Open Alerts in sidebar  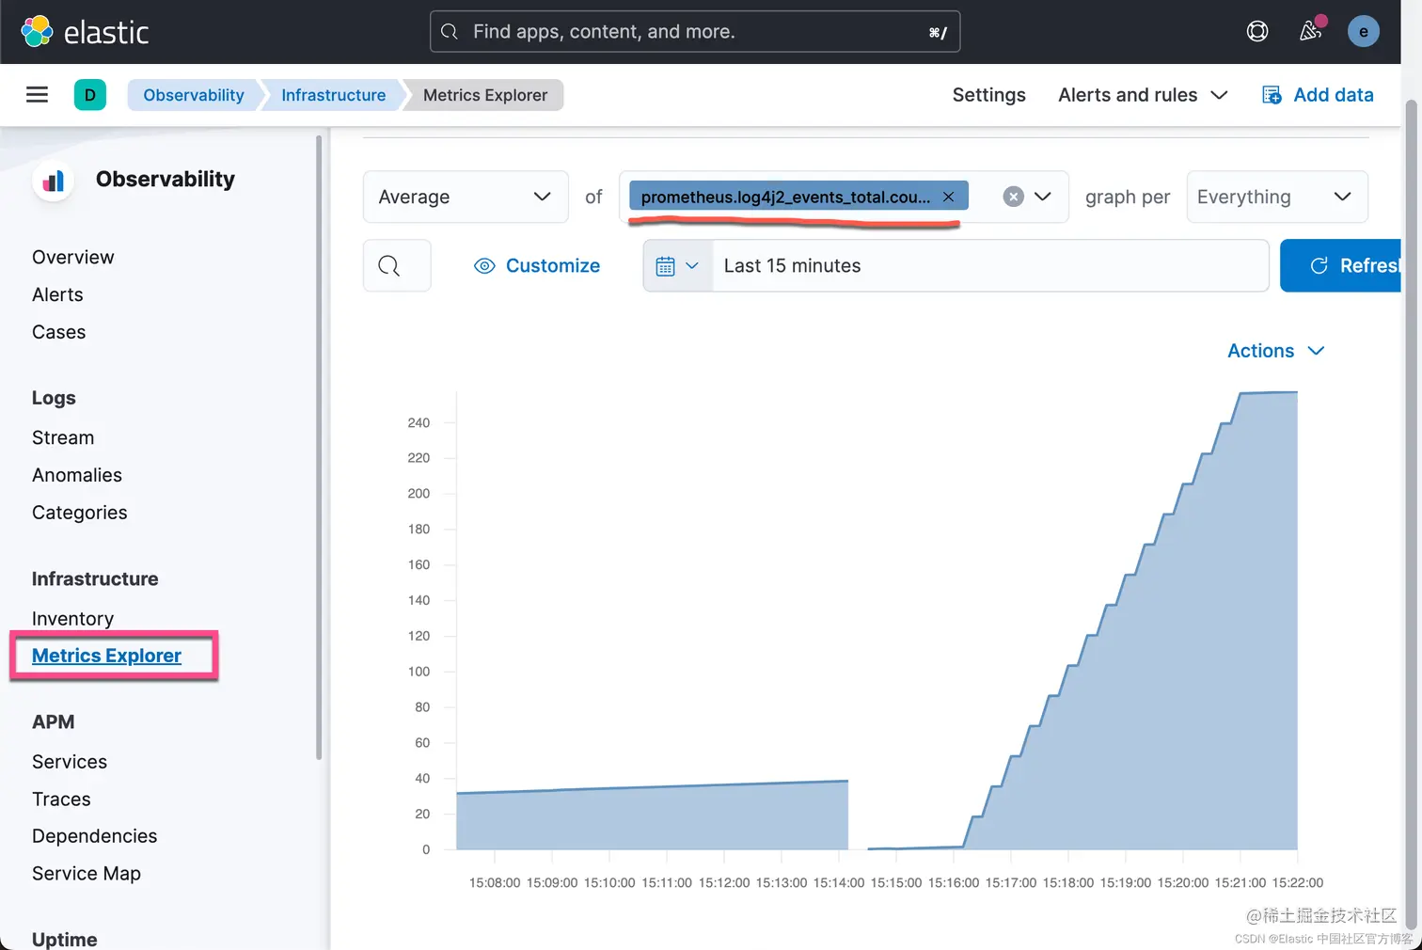57,295
